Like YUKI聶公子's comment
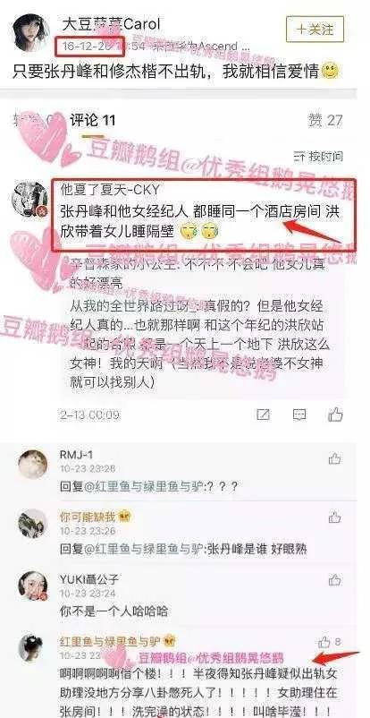 [335, 580]
